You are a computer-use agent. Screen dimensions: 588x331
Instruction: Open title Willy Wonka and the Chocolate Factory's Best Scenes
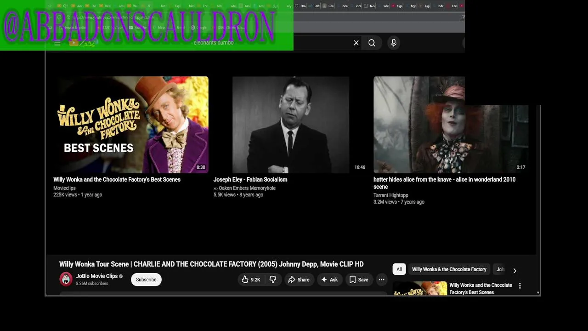click(x=117, y=180)
